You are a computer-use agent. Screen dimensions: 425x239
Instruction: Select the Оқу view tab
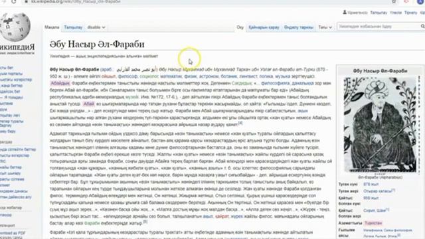240,27
